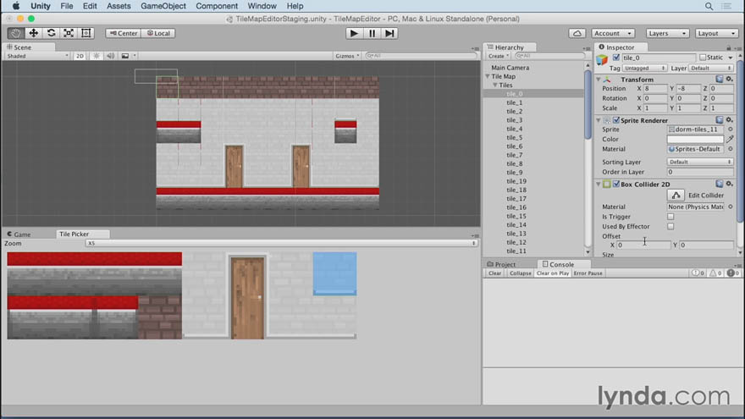
Task: Select the Hand tool
Action: tap(16, 33)
